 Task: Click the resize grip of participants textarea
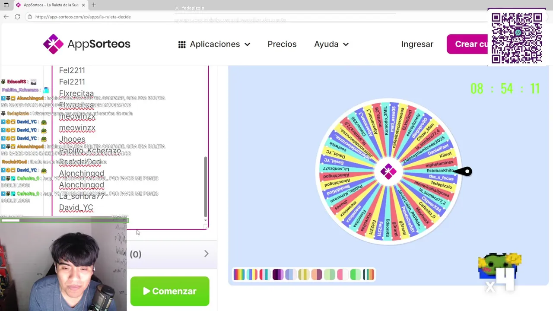[206, 226]
